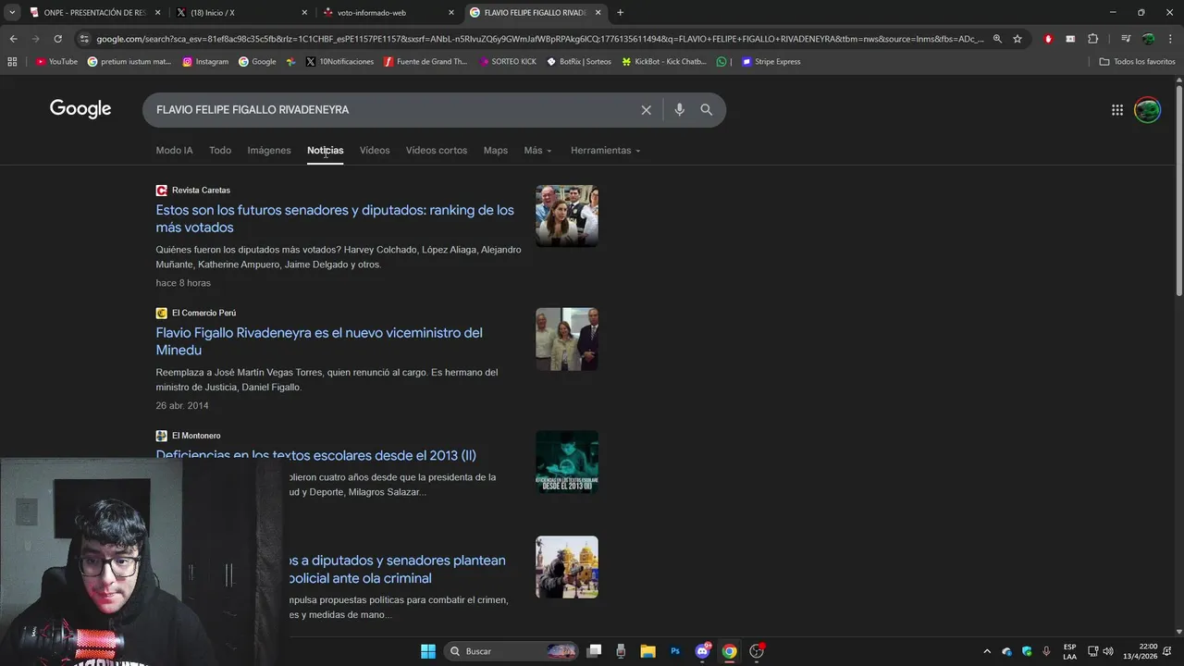Open the Google apps grid
The height and width of the screenshot is (666, 1184).
click(x=1117, y=110)
